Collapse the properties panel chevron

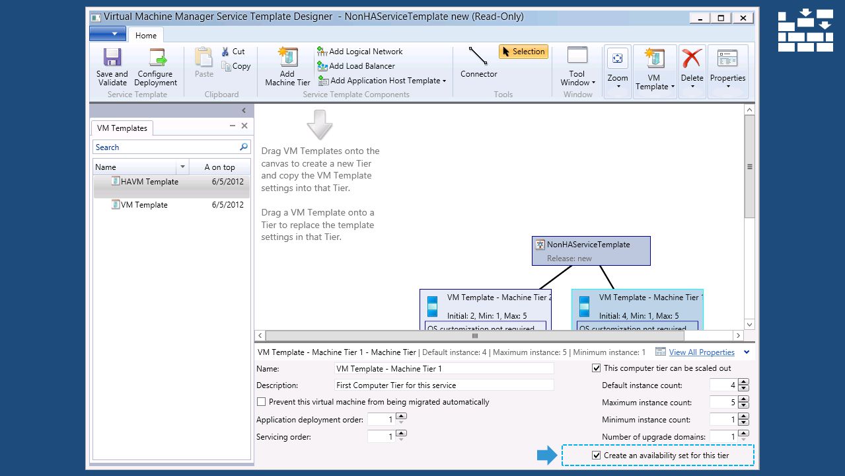pos(747,352)
